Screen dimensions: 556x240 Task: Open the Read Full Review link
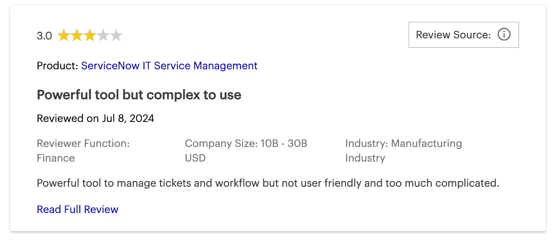tap(77, 209)
